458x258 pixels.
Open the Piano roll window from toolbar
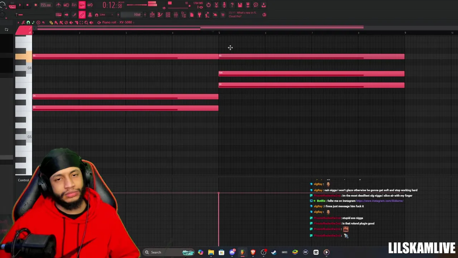coord(160,15)
